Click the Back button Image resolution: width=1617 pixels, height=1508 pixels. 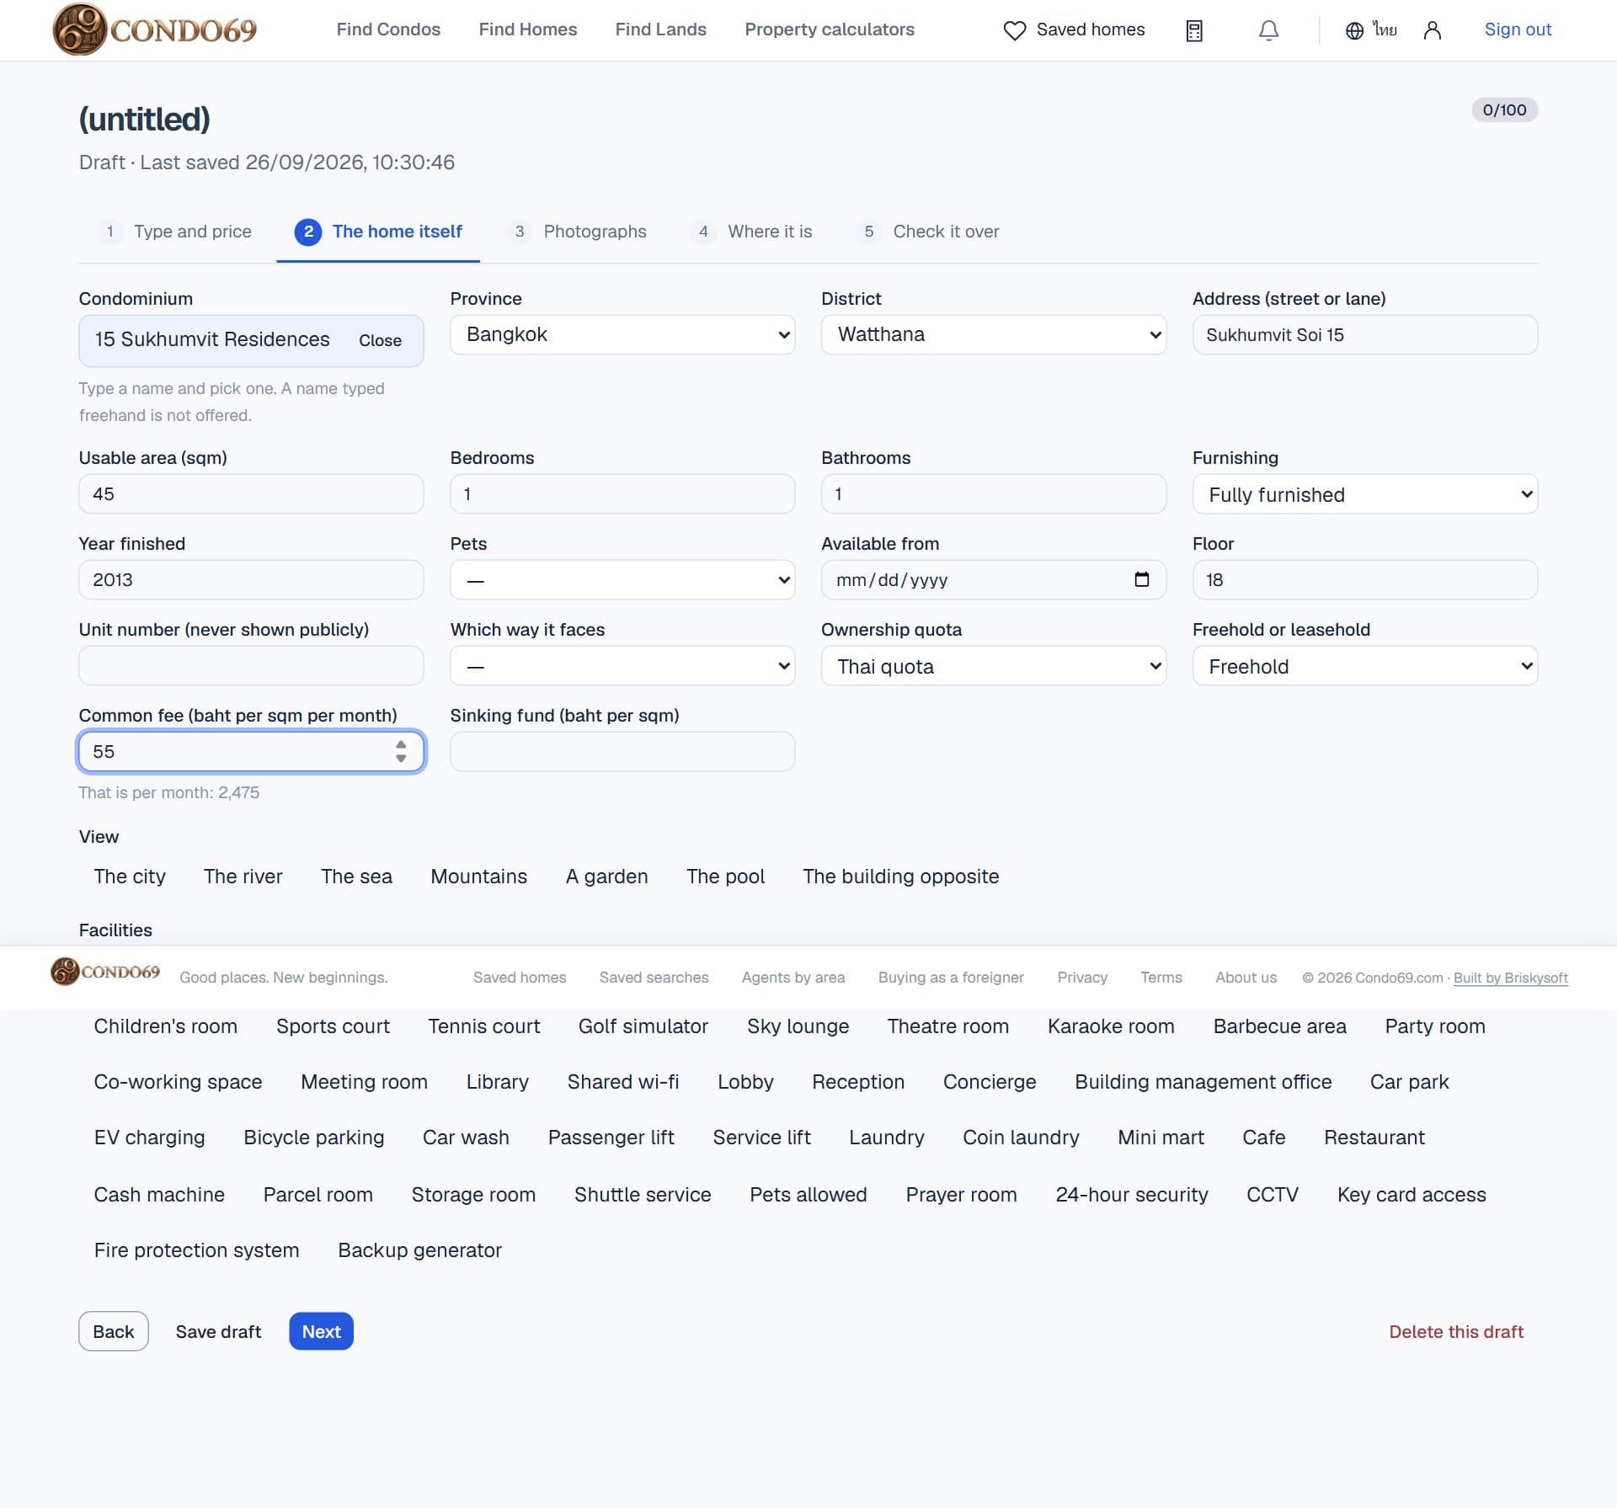pyautogui.click(x=114, y=1331)
